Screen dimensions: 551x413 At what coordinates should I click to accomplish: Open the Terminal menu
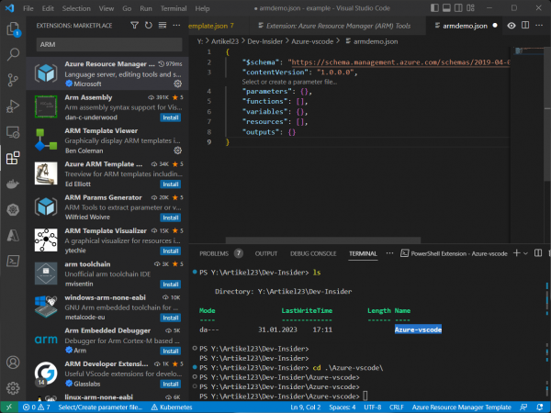point(174,8)
